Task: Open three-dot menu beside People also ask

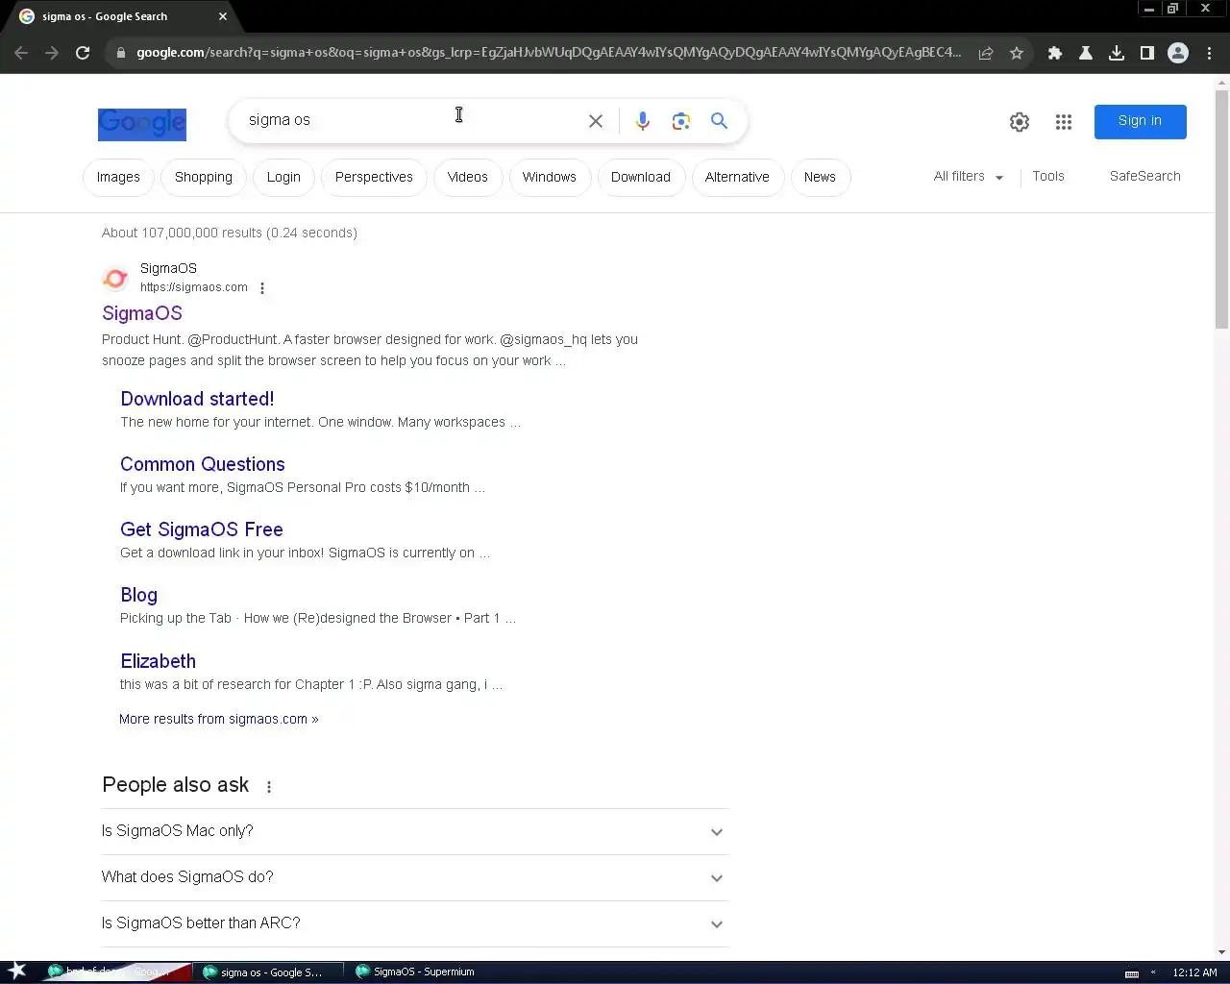Action: pos(269,787)
